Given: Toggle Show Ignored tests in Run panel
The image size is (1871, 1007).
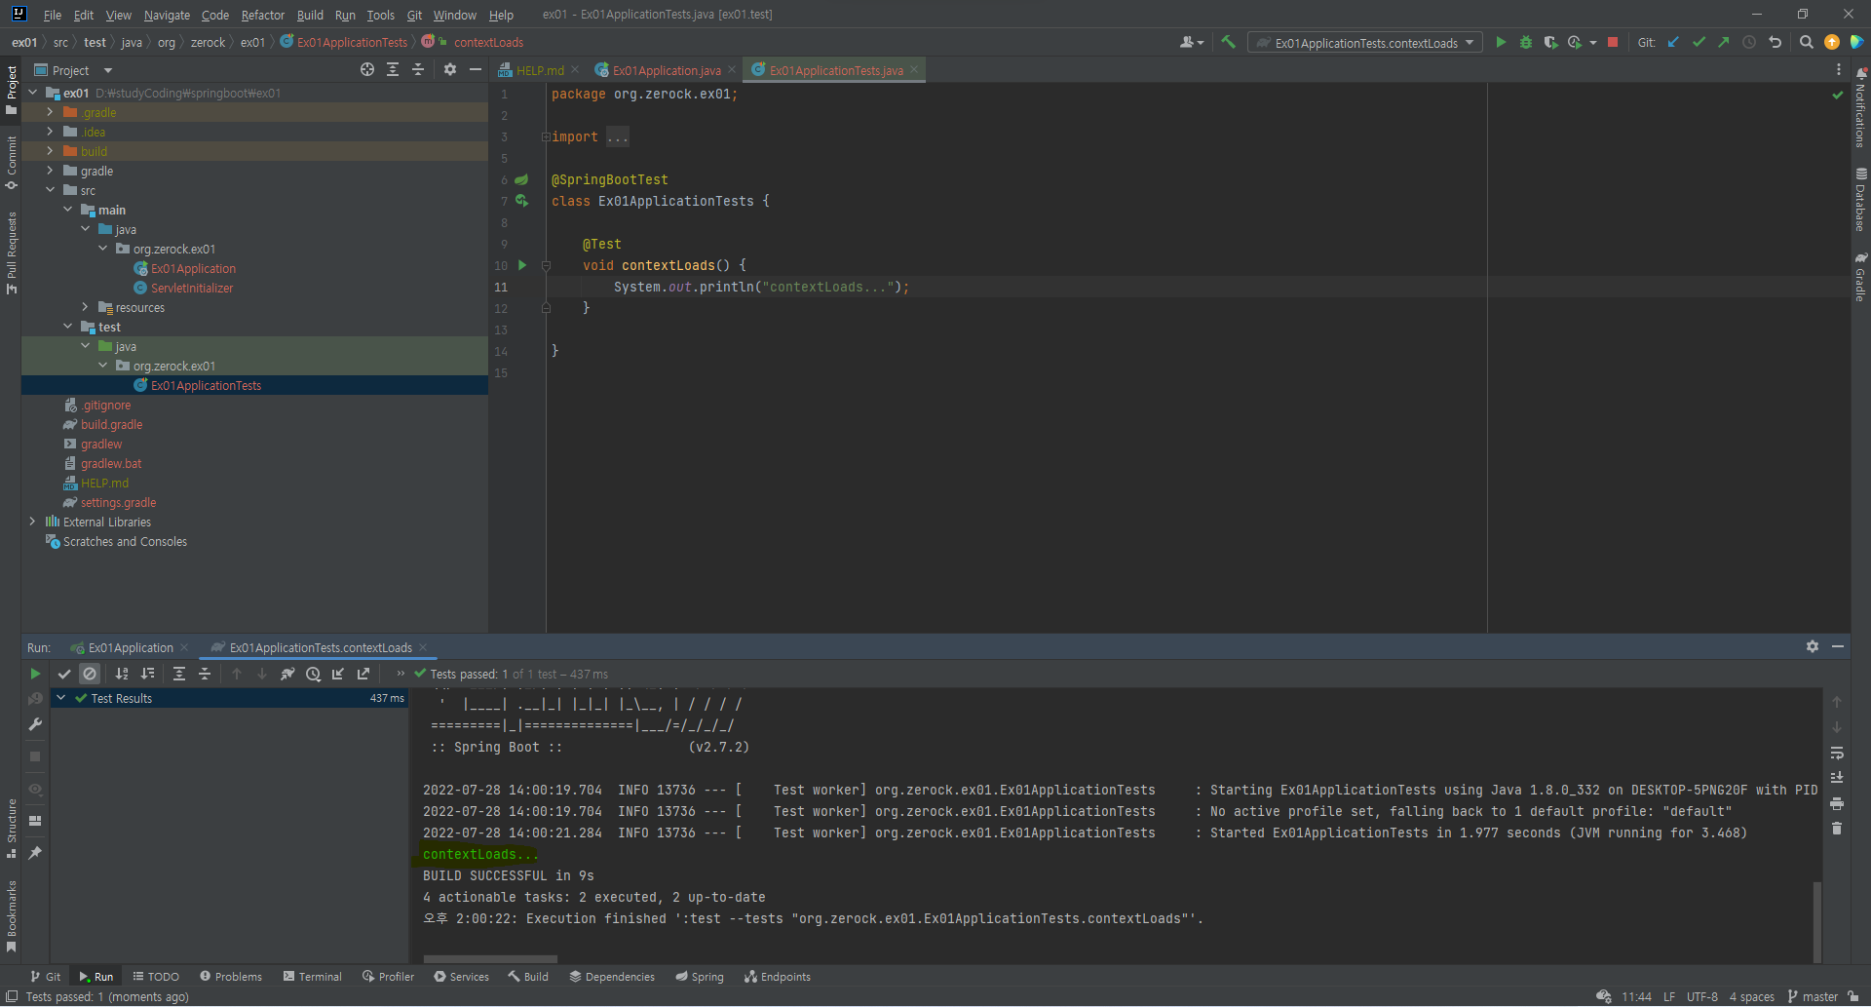Looking at the screenshot, I should point(90,674).
